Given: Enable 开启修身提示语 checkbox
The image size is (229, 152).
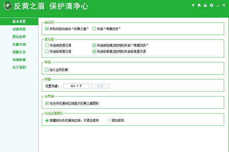Looking at the screenshot, I should pos(47,51).
